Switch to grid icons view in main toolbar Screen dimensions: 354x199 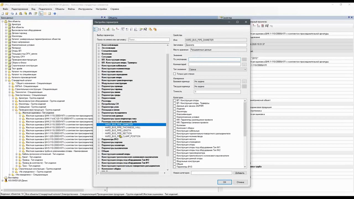click(x=45, y=13)
